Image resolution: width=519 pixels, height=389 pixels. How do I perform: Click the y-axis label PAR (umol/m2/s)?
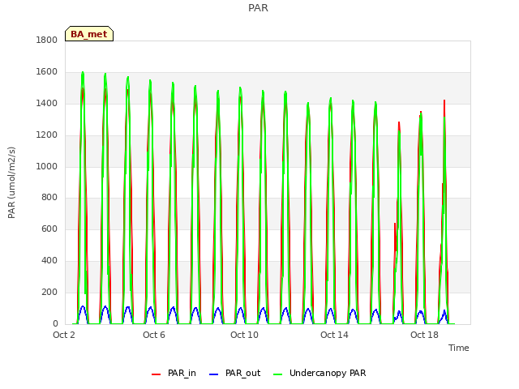(x=11, y=182)
